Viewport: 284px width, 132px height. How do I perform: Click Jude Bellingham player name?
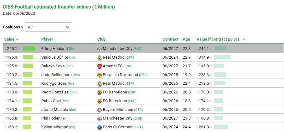pos(57,75)
